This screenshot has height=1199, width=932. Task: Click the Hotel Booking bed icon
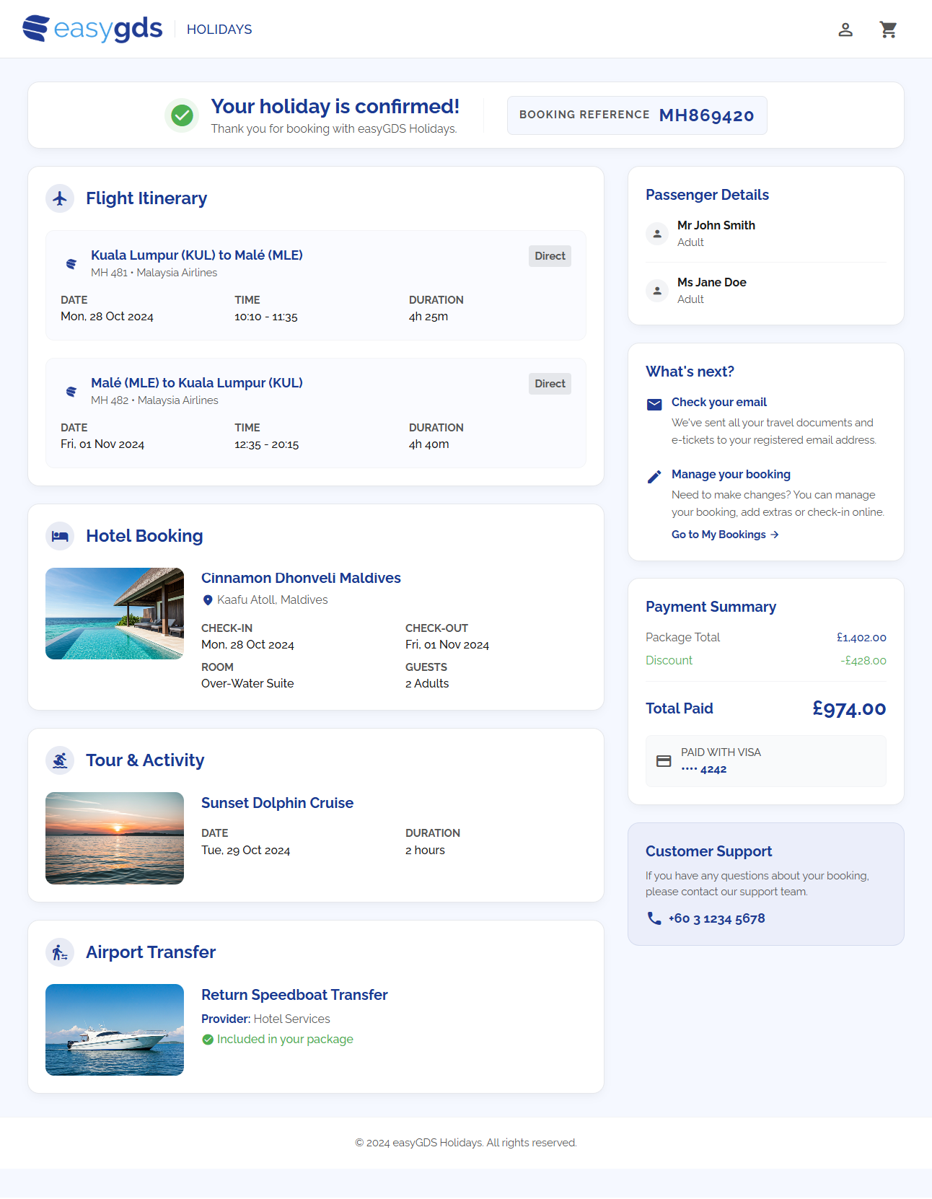(x=60, y=536)
